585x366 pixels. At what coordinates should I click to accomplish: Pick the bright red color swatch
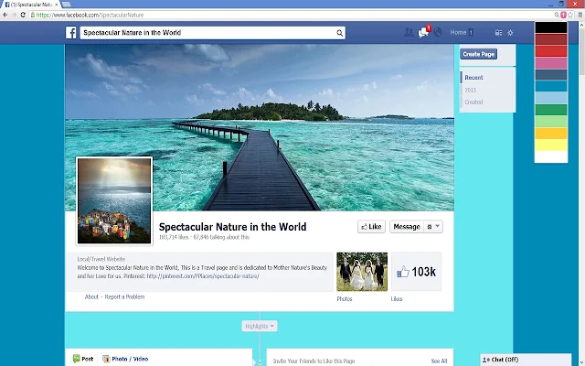(x=551, y=51)
